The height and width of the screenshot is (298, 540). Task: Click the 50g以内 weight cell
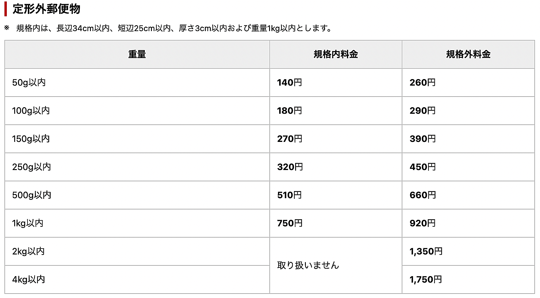29,83
